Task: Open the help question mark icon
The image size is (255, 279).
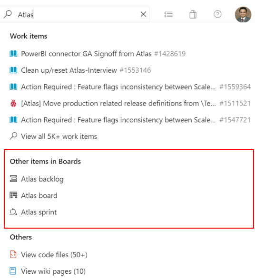Action: 217,14
